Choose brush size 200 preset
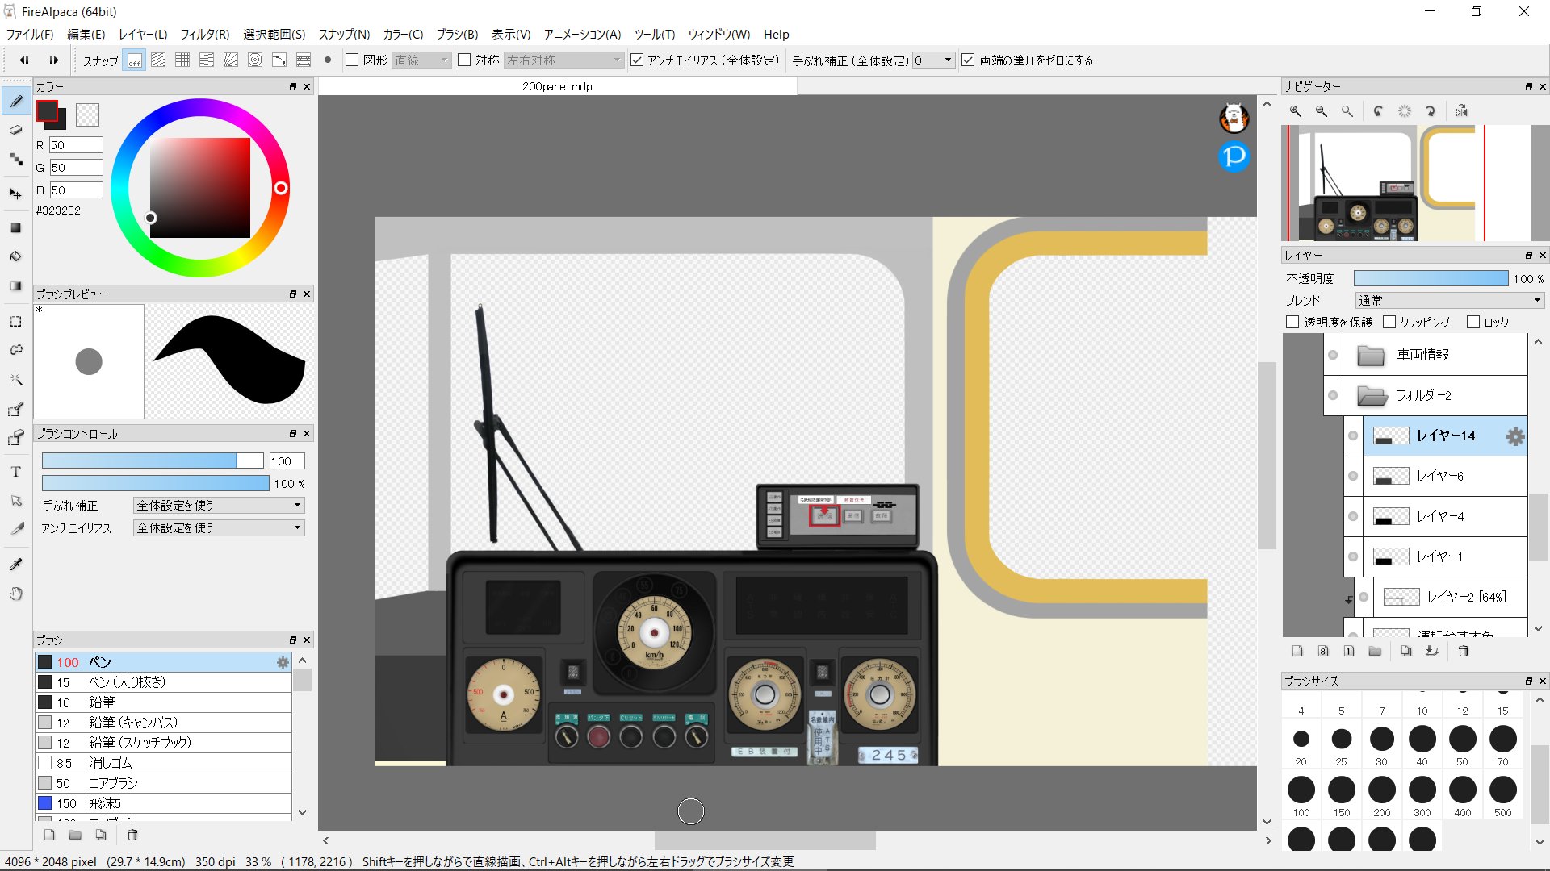The image size is (1550, 871). click(1381, 796)
